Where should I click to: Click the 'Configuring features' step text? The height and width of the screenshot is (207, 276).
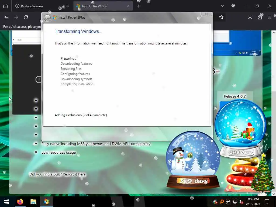(75, 74)
